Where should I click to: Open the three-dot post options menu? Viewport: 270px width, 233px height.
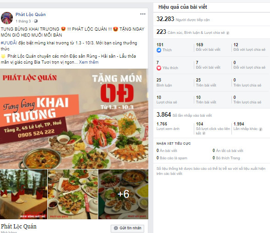point(142,14)
